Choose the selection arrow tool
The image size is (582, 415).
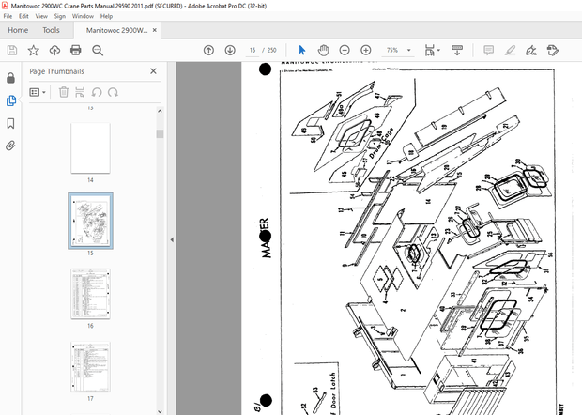pyautogui.click(x=302, y=50)
